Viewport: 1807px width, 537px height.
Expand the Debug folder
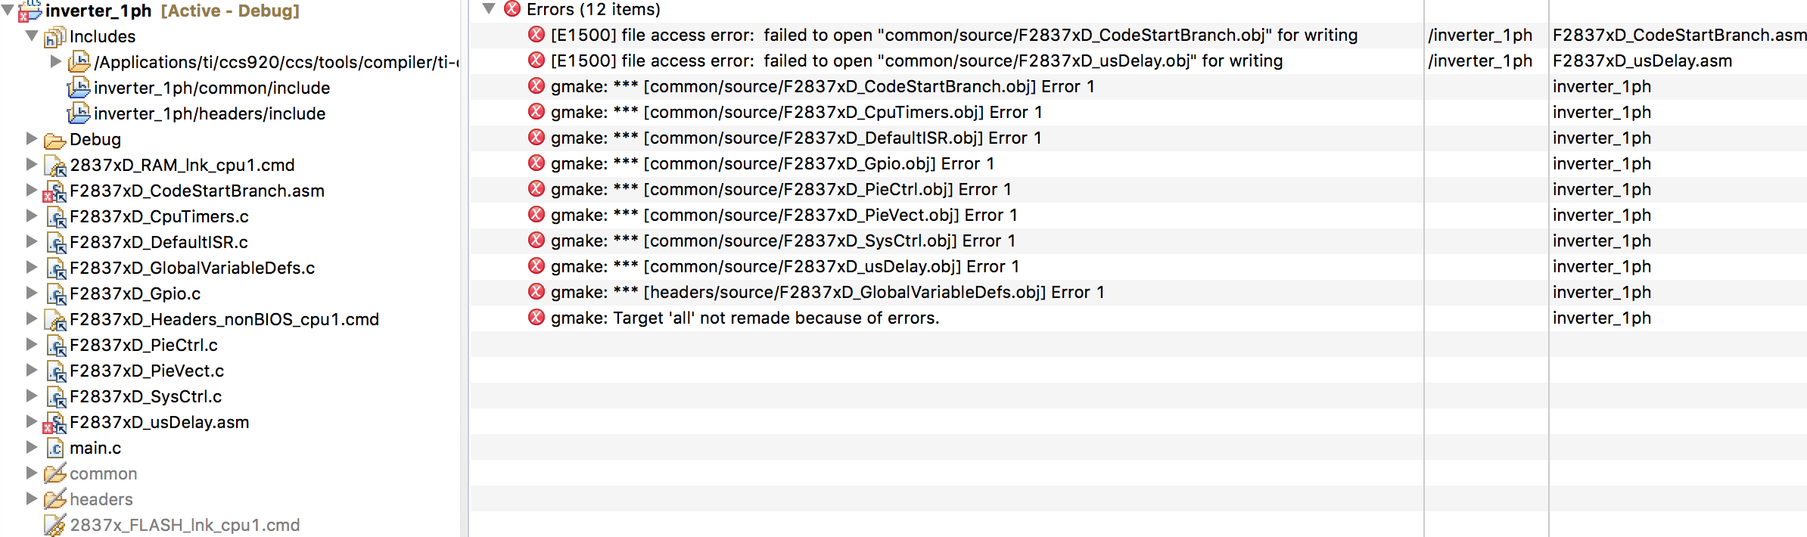(30, 139)
